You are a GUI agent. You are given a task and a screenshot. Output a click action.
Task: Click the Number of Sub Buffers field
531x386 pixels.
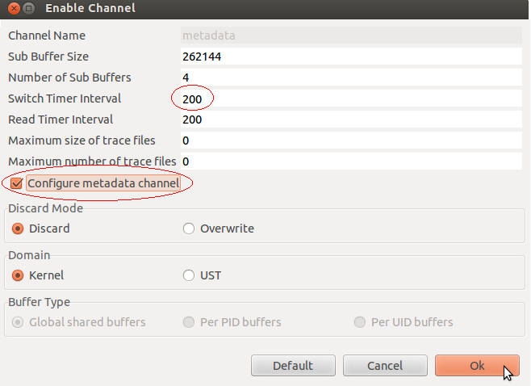[350, 78]
